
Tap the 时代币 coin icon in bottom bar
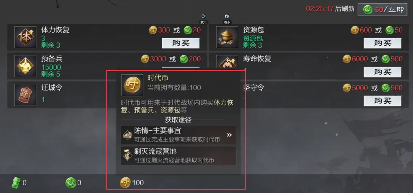coord(125,182)
